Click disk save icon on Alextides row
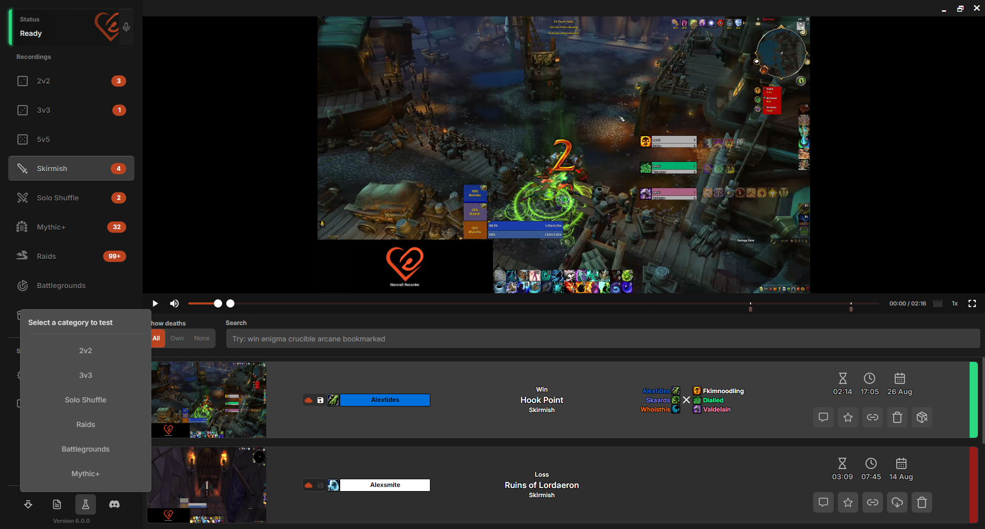This screenshot has width=985, height=529. pos(321,400)
